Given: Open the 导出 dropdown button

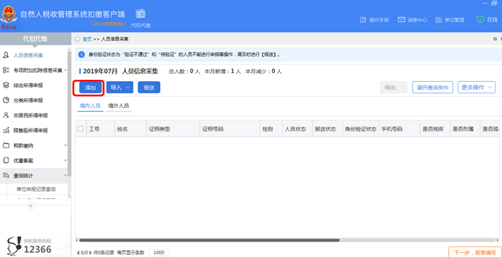Looking at the screenshot, I should [x=393, y=88].
